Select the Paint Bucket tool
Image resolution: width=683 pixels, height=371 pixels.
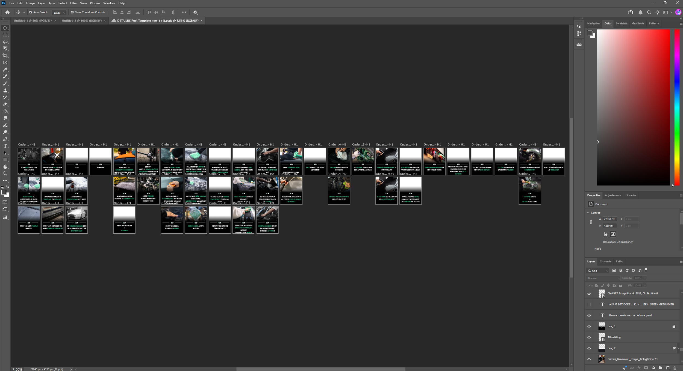(5, 111)
